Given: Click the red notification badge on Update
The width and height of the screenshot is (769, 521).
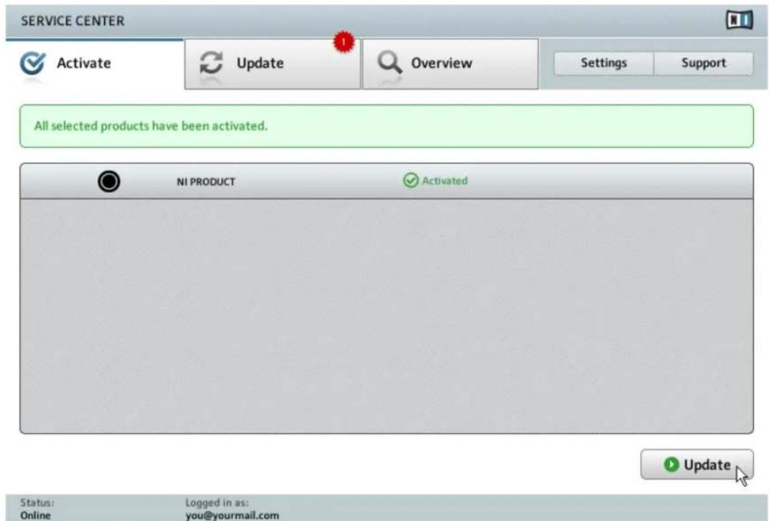Looking at the screenshot, I should (344, 42).
